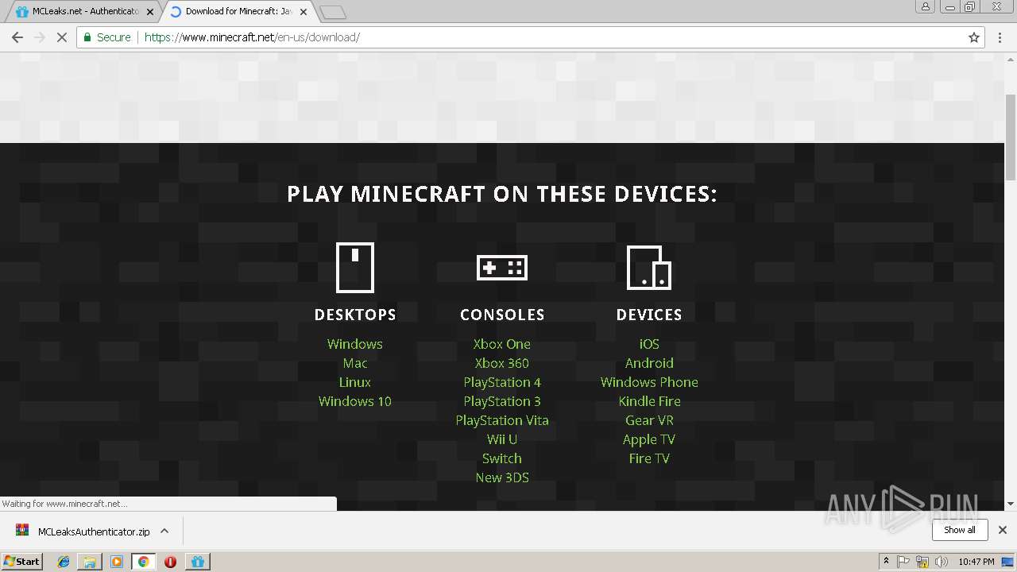1017x572 pixels.
Task: Close the downloads bar
Action: 1003,530
